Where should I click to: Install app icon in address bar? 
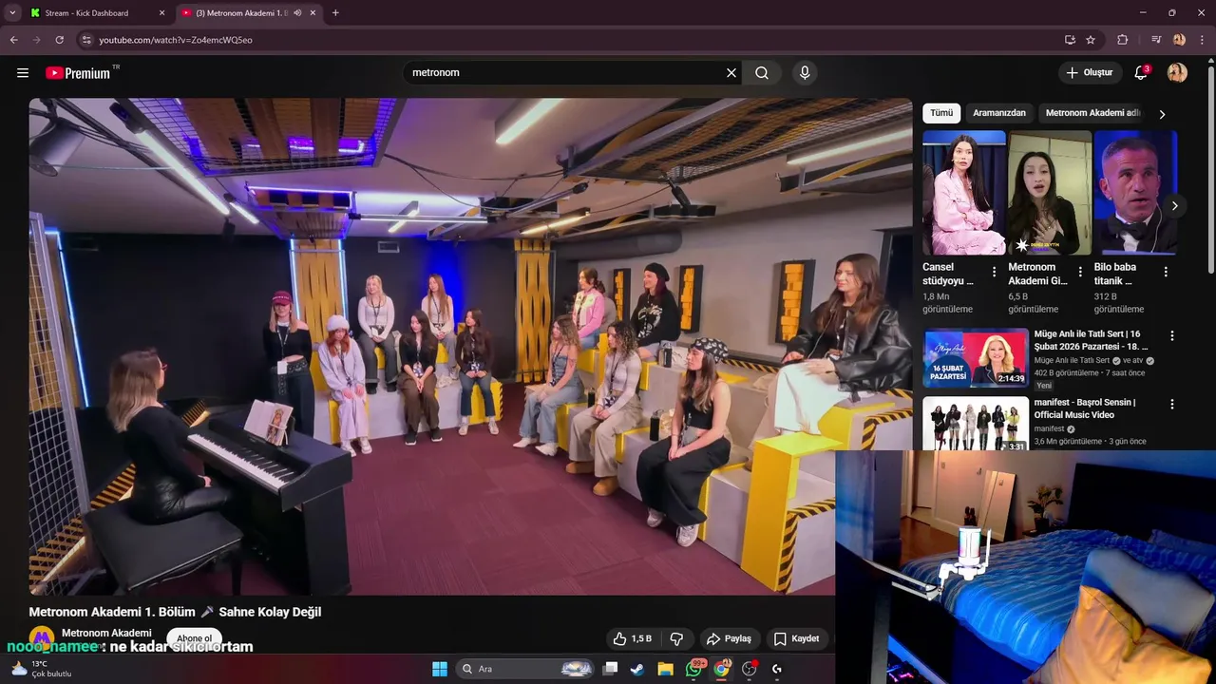1070,40
